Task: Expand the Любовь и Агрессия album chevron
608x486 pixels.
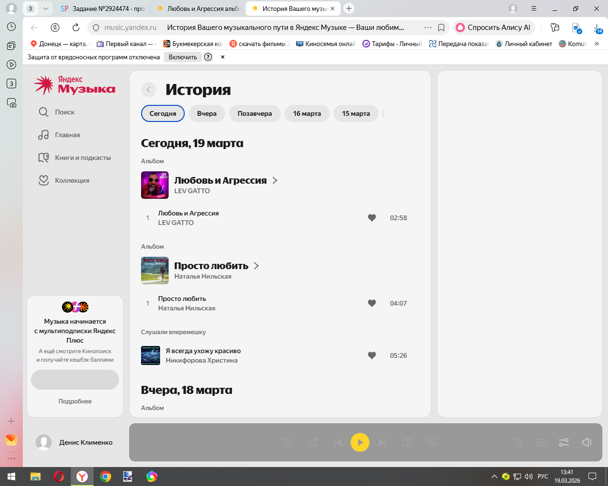Action: click(275, 180)
